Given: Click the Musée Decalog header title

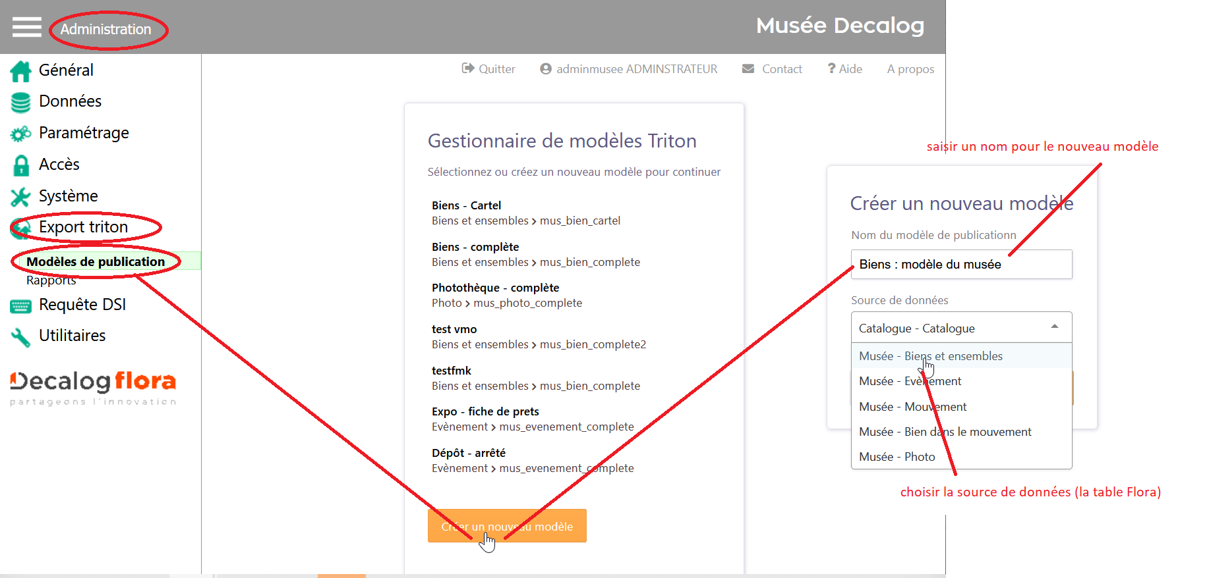Looking at the screenshot, I should [840, 26].
